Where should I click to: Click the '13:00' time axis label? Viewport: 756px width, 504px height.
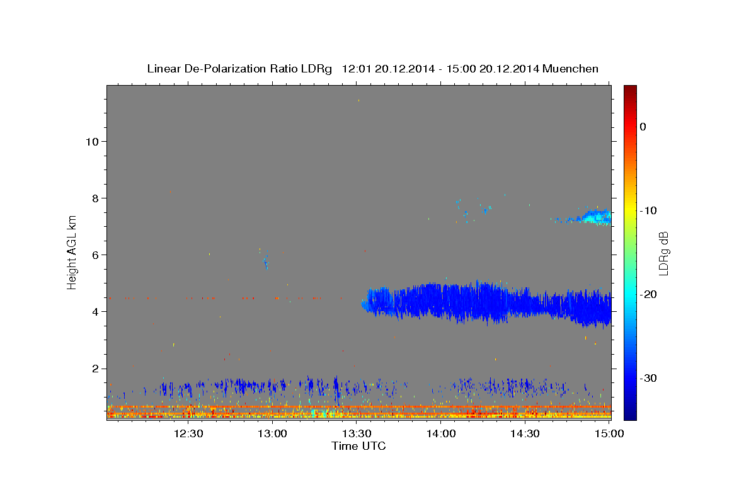273,434
